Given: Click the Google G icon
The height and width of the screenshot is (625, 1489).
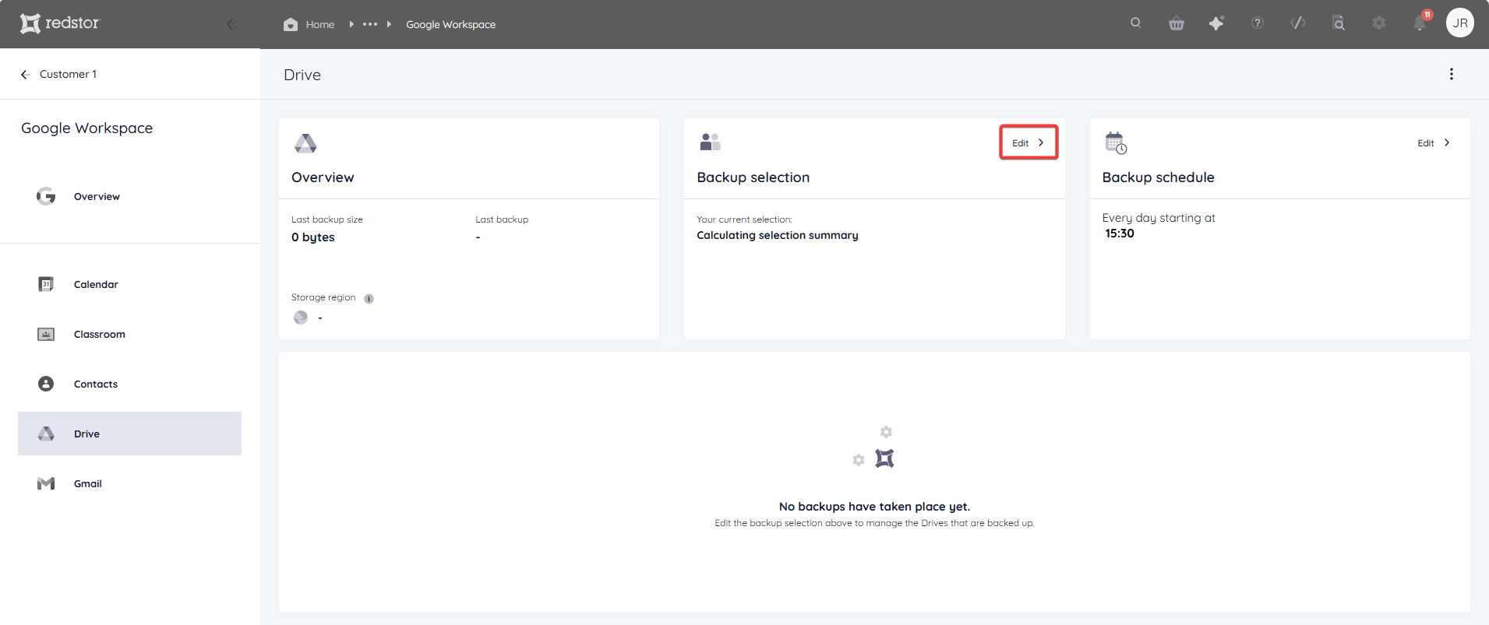Looking at the screenshot, I should pyautogui.click(x=46, y=196).
